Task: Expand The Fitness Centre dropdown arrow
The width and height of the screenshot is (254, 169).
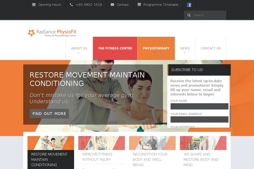Action: 113,52
